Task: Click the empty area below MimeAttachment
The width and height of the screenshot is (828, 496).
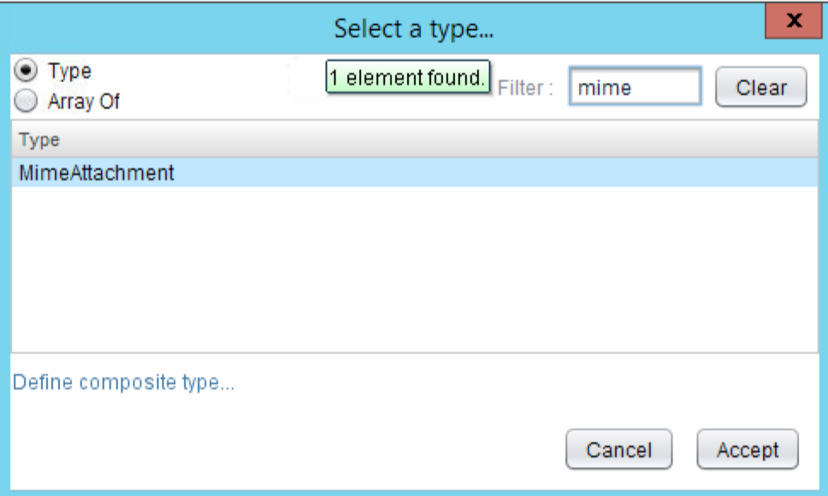Action: coord(415,269)
